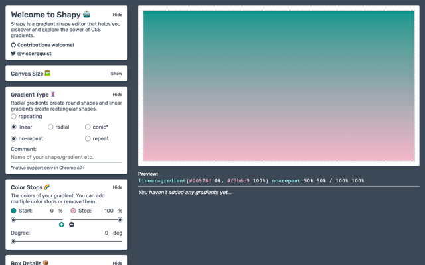Viewport: 425px width, 265px height.
Task: Click the Twitter bird icon beside @vicbergquist
Action: [13, 53]
